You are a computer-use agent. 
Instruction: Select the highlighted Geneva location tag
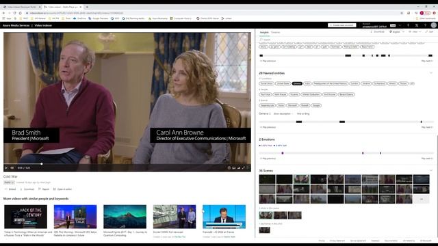[x=297, y=83]
